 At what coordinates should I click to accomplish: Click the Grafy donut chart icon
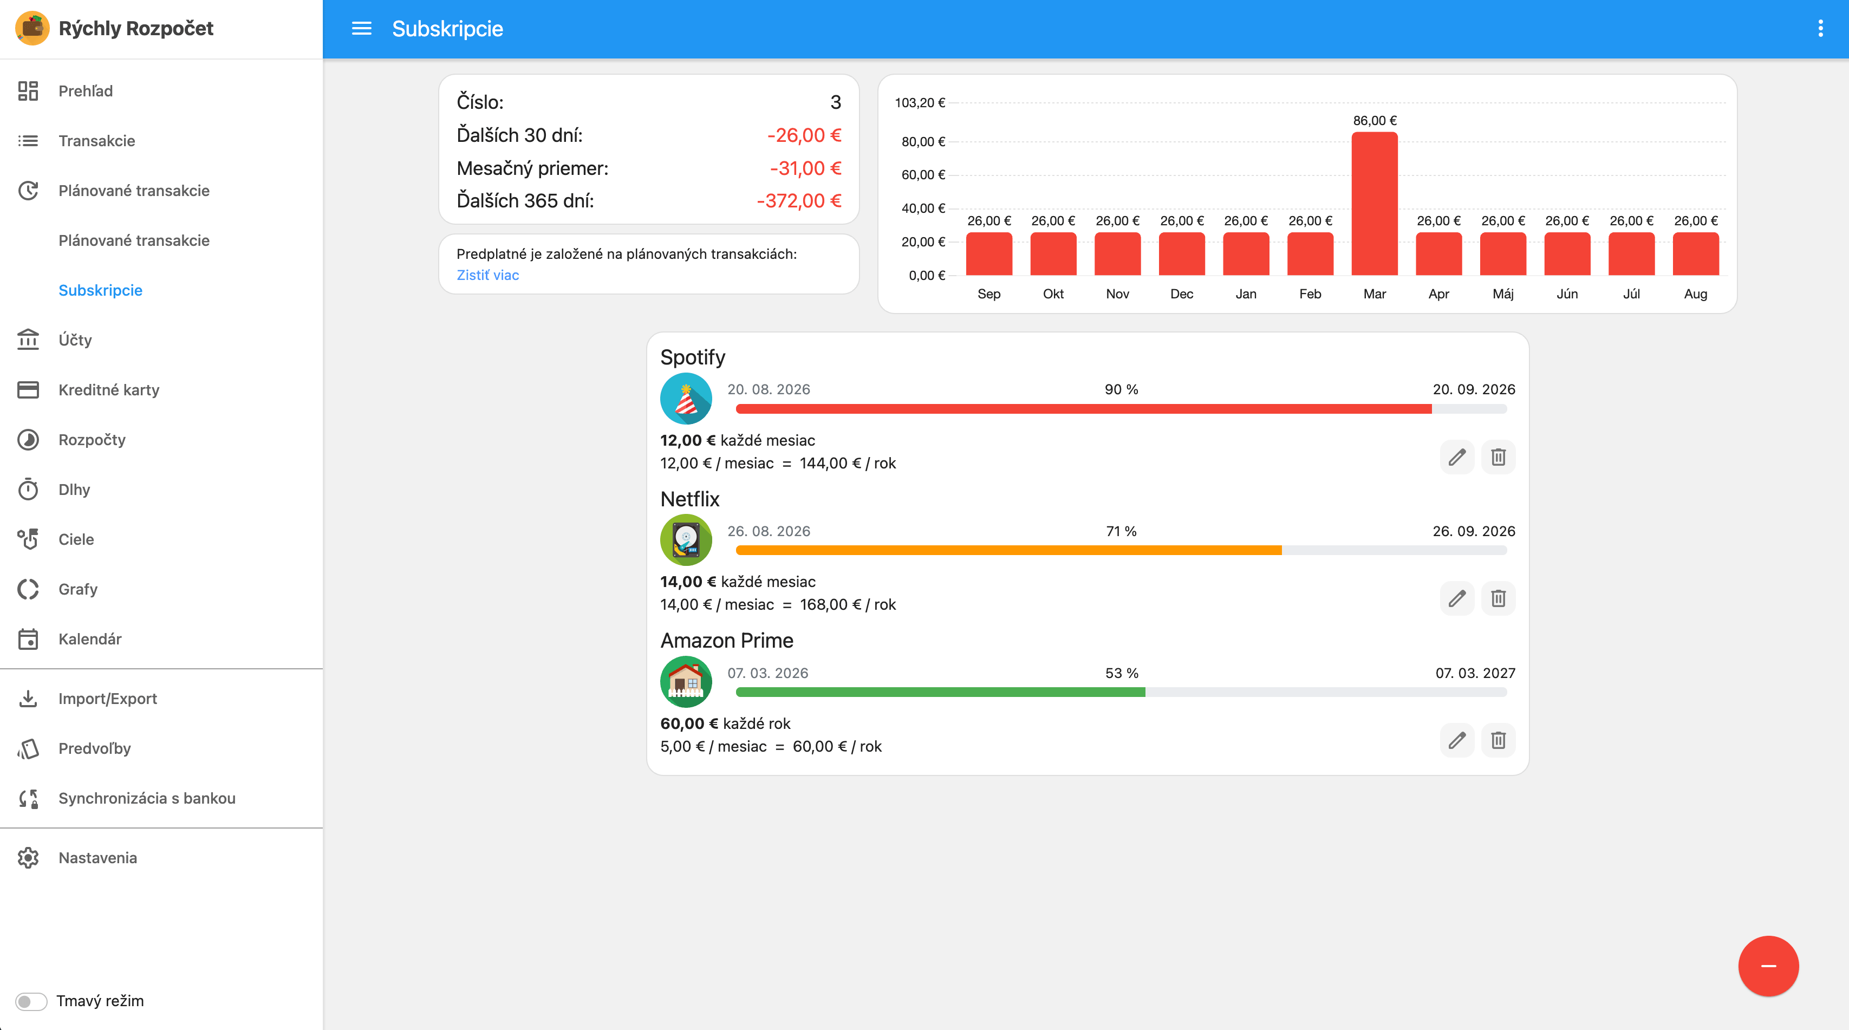pos(28,589)
